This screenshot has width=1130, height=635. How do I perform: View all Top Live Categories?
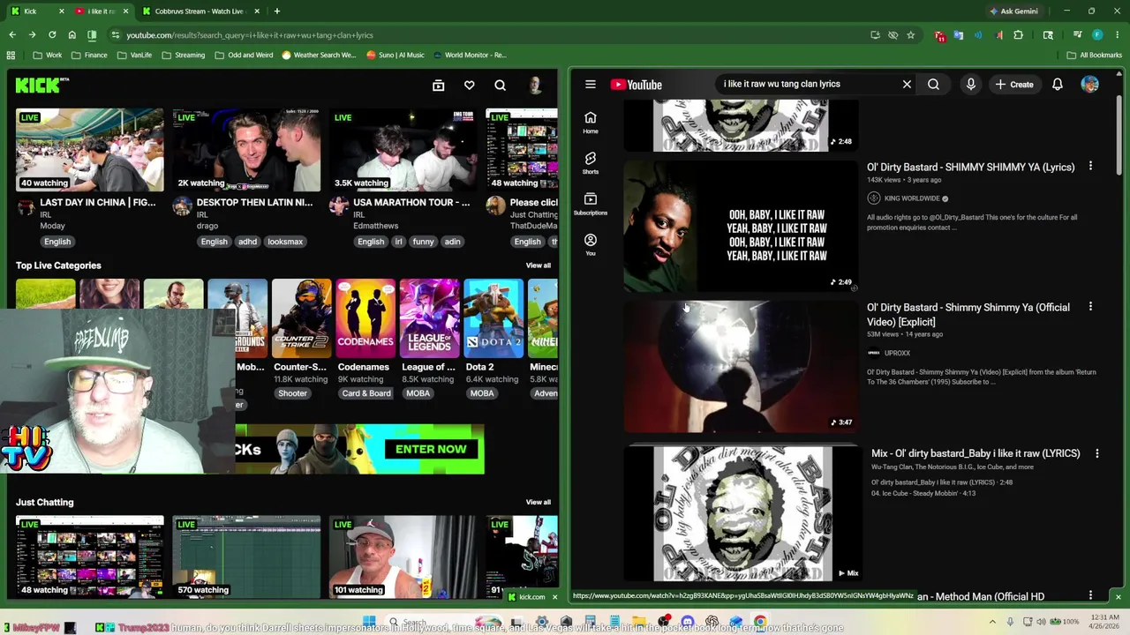(x=538, y=265)
